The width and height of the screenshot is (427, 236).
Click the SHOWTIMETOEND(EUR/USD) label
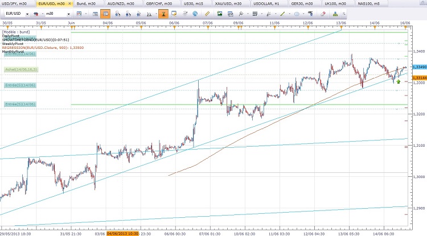[35, 40]
